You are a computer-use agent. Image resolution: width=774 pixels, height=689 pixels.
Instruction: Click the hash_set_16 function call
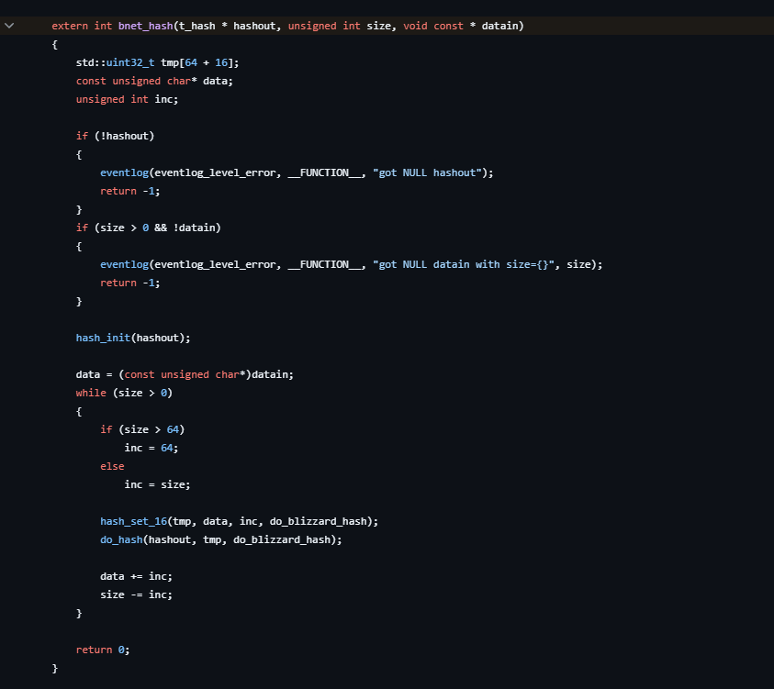133,521
